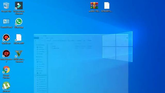Select the GTA NextRP file shortcut

click(19, 37)
